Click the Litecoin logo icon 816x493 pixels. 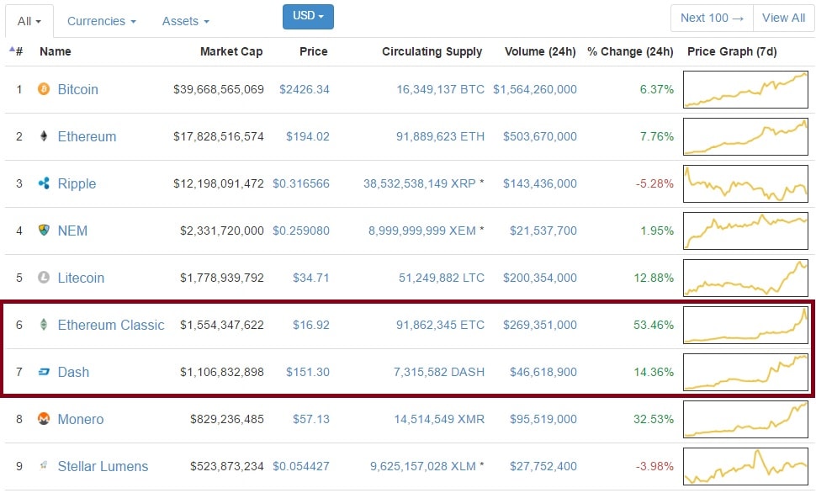click(x=44, y=278)
